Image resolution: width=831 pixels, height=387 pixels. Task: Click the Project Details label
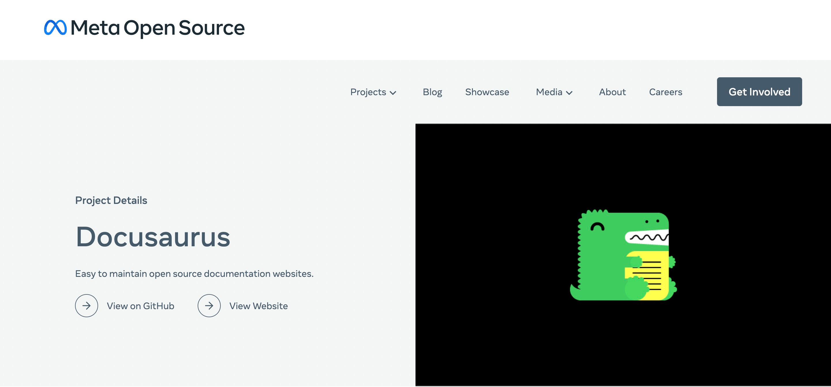(x=111, y=201)
